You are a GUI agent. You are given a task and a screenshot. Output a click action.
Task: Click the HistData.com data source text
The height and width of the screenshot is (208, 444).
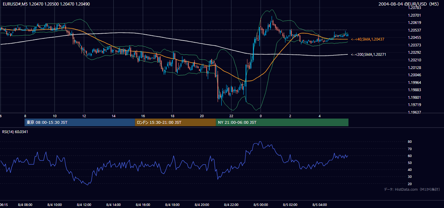point(412,189)
